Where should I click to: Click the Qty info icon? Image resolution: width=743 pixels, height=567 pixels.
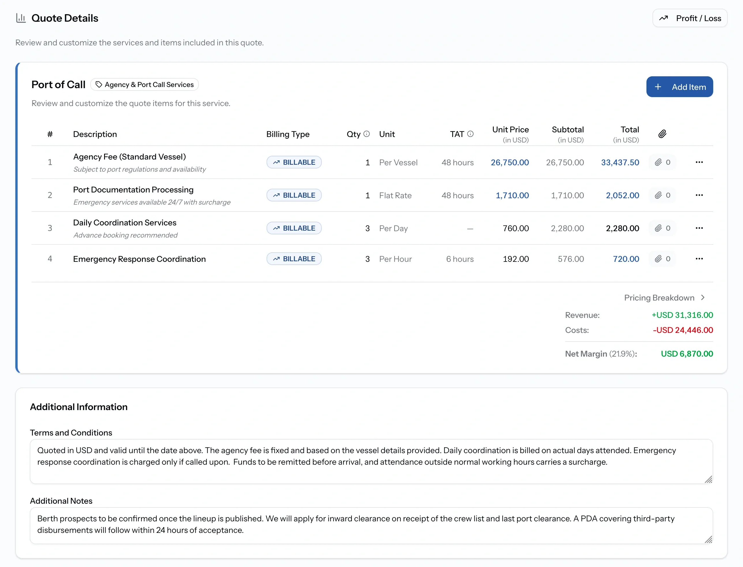(x=366, y=134)
